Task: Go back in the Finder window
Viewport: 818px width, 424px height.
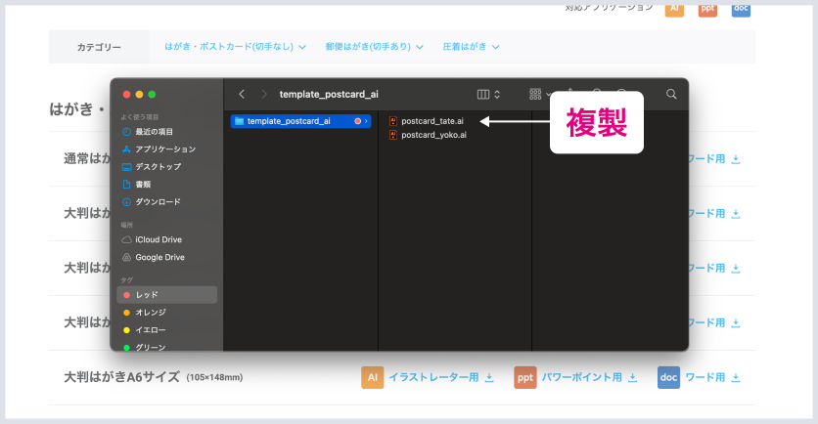Action: (x=242, y=94)
